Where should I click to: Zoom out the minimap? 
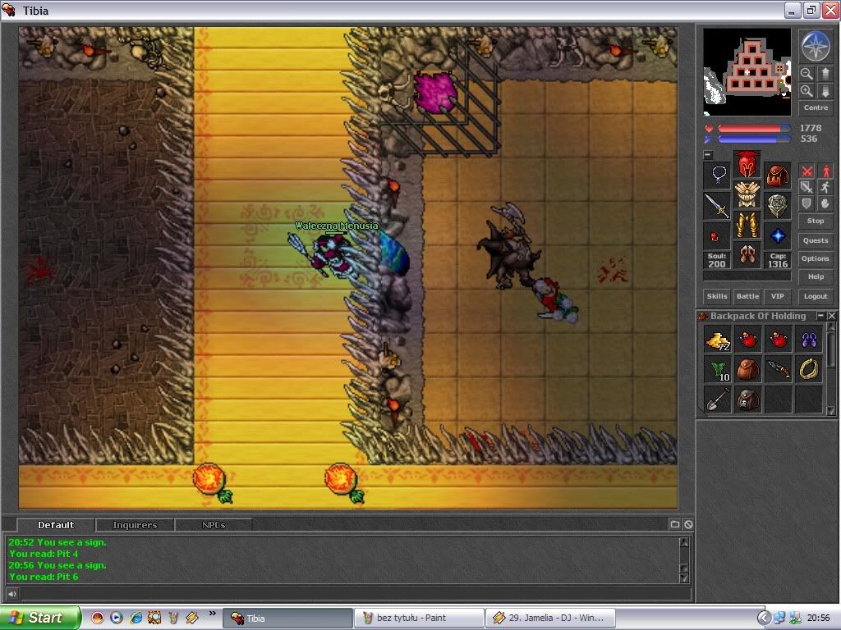coord(807,74)
